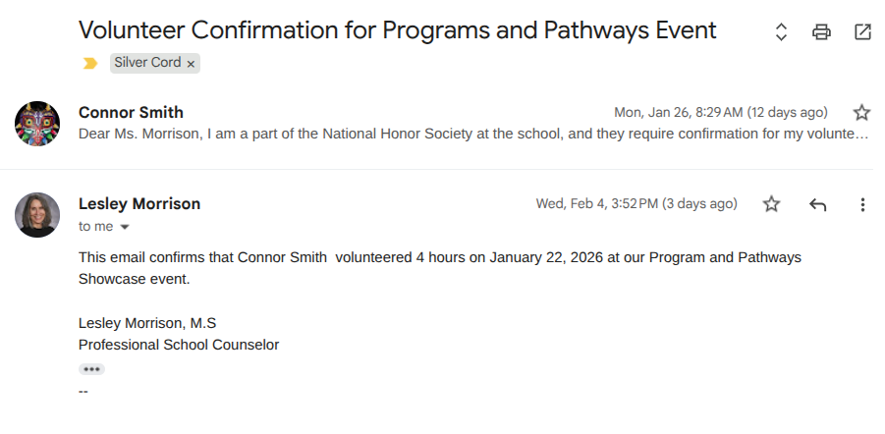Click the expand/collapse all arrows icon
The image size is (885, 434).
click(781, 31)
